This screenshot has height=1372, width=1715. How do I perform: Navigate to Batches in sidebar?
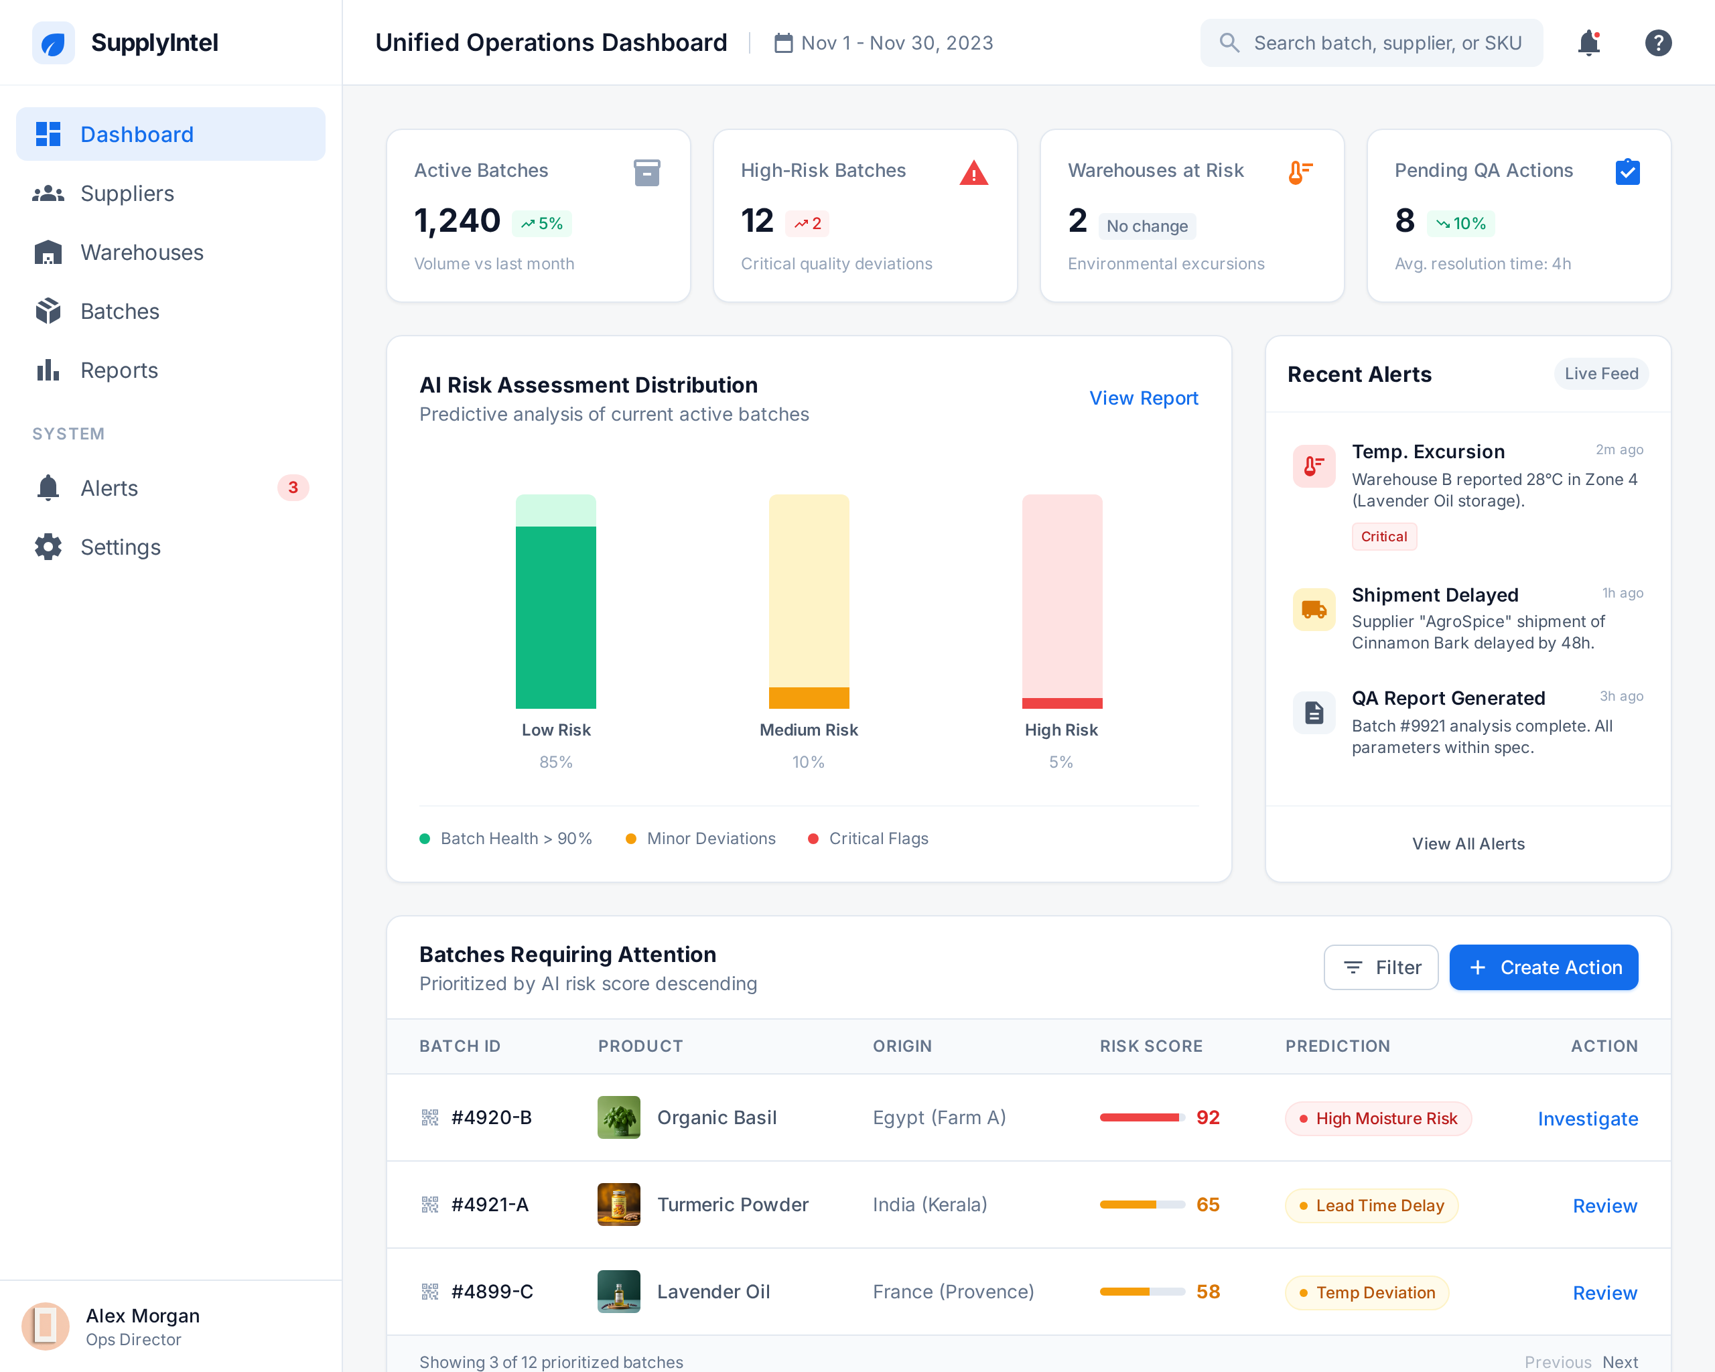pyautogui.click(x=171, y=311)
